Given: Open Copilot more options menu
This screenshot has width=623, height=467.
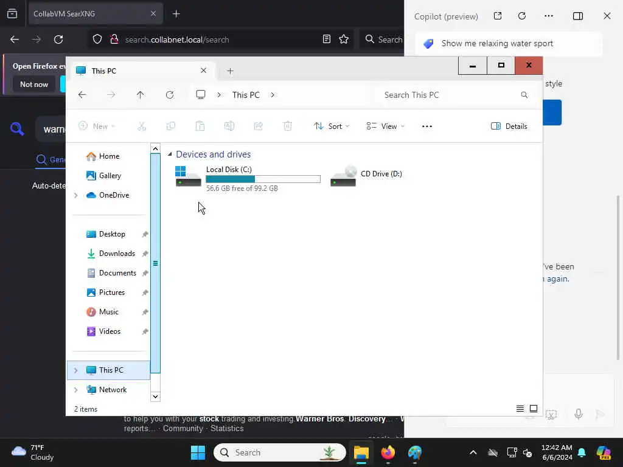Looking at the screenshot, I should [x=549, y=16].
